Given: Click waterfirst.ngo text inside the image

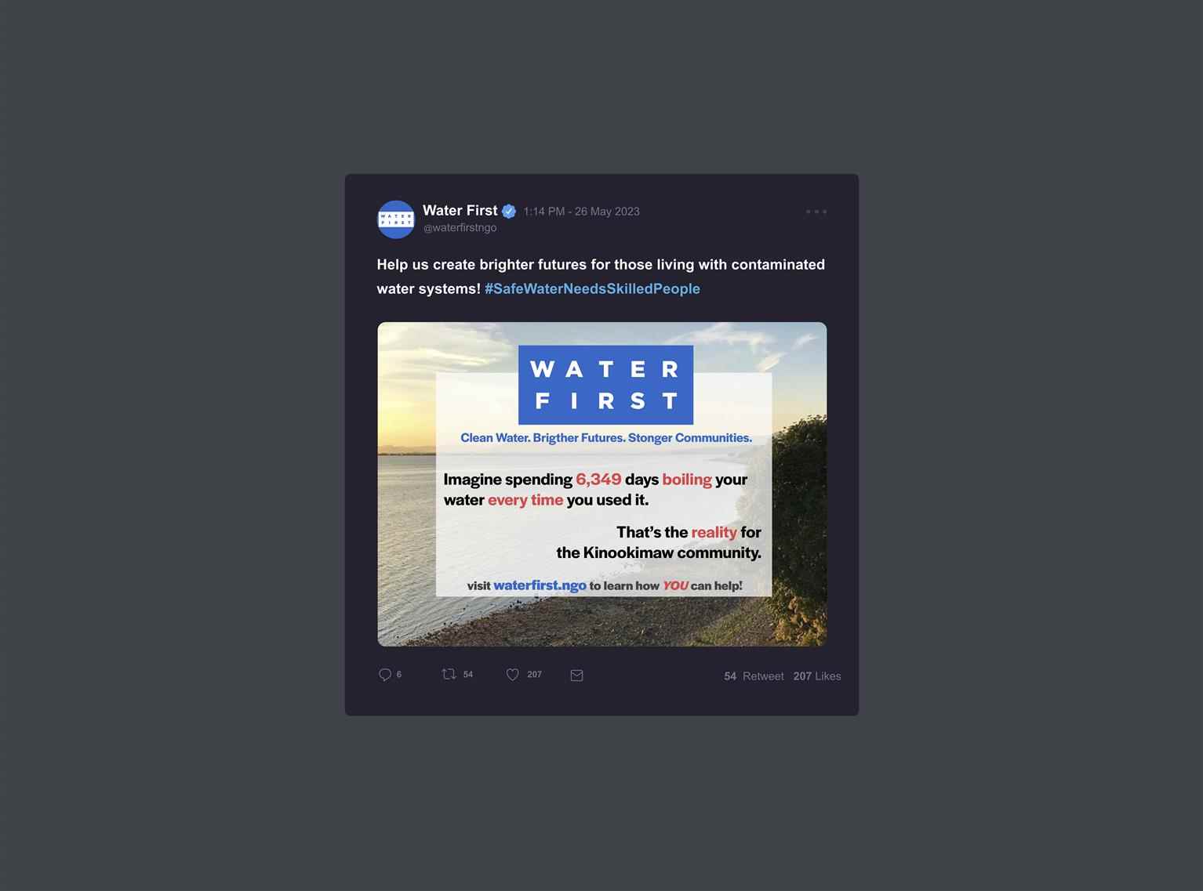Looking at the screenshot, I should 540,585.
